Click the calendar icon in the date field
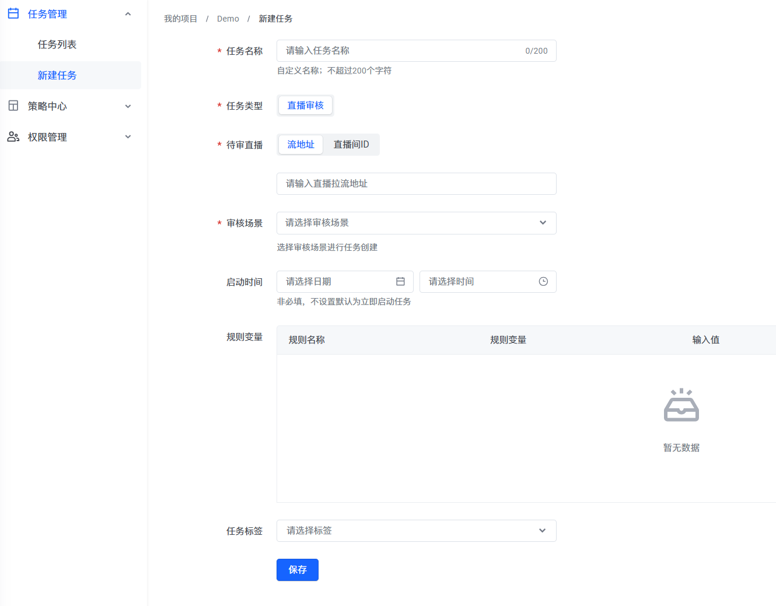The height and width of the screenshot is (606, 776). [x=400, y=282]
